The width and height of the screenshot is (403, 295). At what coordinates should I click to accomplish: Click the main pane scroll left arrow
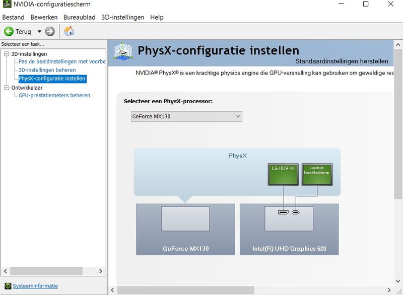point(112,290)
